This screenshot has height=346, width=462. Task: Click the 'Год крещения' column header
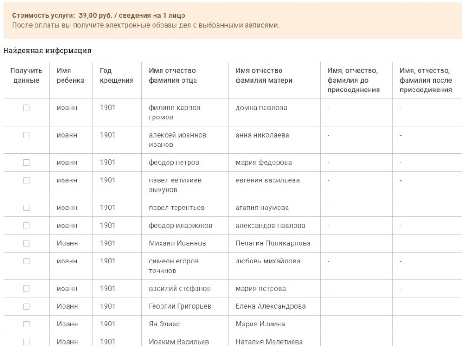point(117,76)
